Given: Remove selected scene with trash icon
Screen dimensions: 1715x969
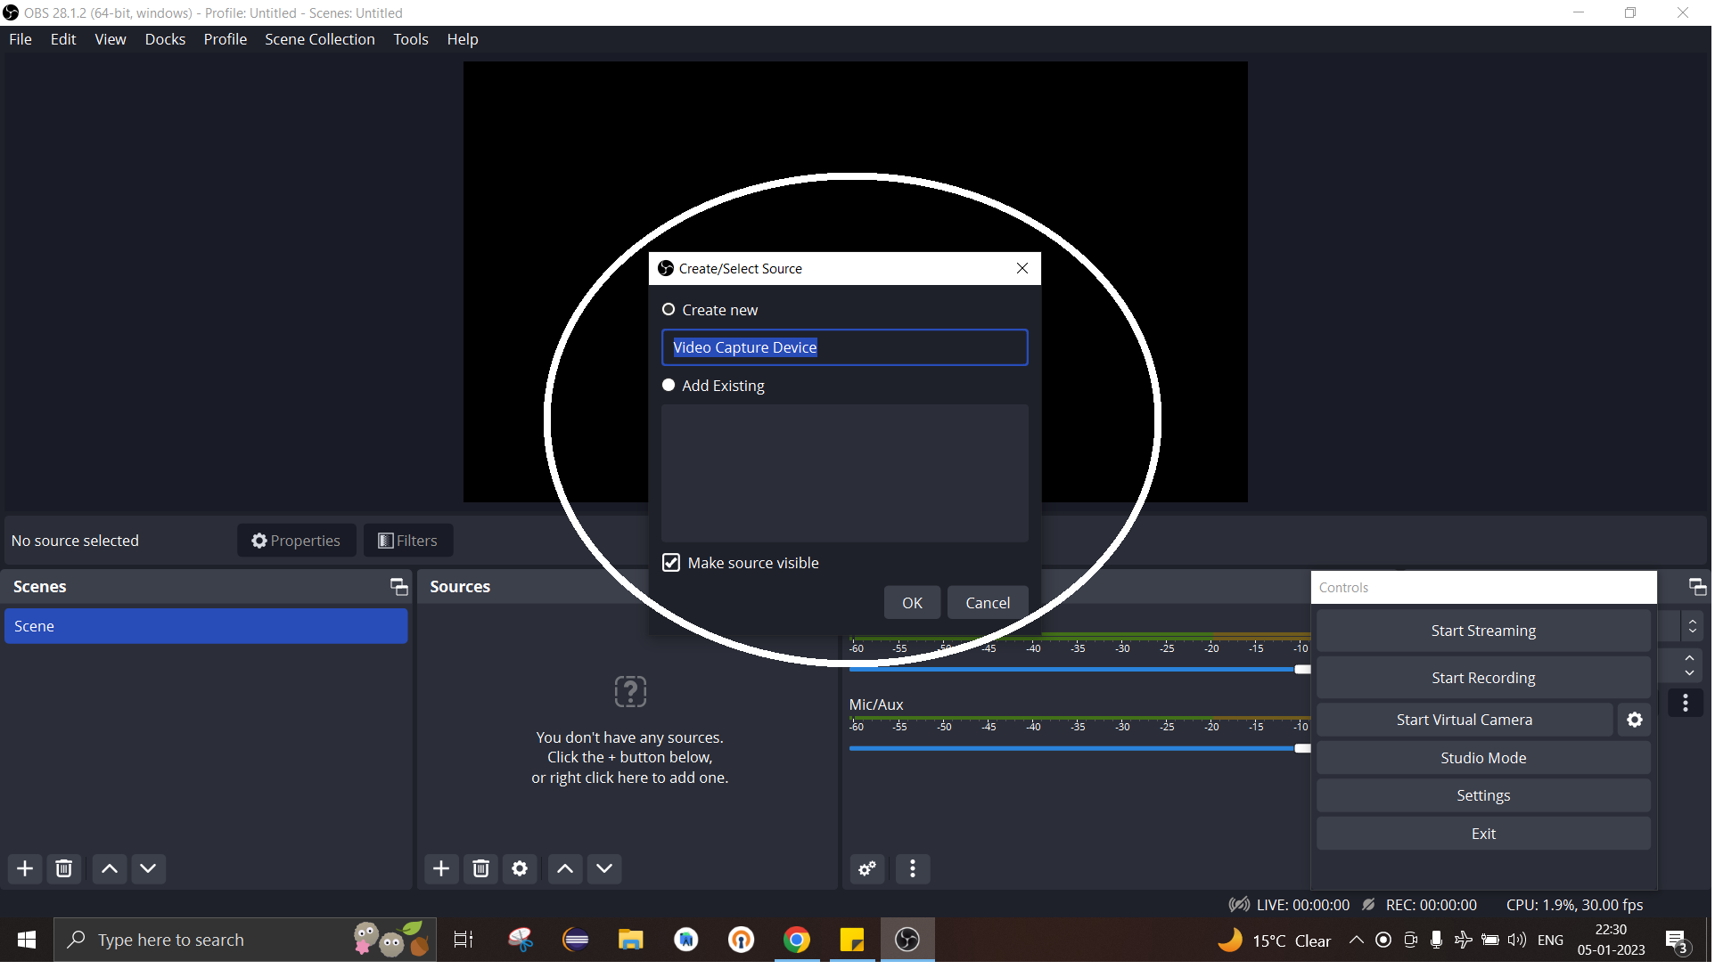Looking at the screenshot, I should (64, 869).
